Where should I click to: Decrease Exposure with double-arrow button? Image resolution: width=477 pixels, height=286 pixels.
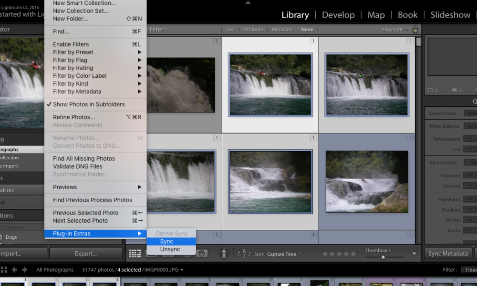point(469,175)
